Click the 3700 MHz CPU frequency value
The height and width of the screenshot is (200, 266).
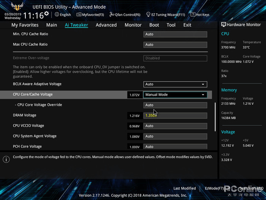228,47
